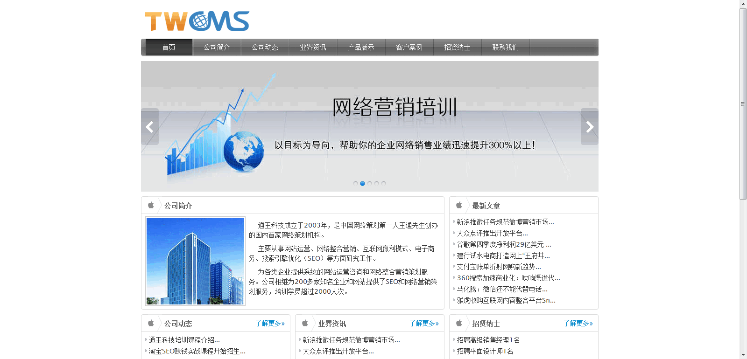Go to previous slide with left arrow
This screenshot has width=747, height=359.
click(x=150, y=127)
